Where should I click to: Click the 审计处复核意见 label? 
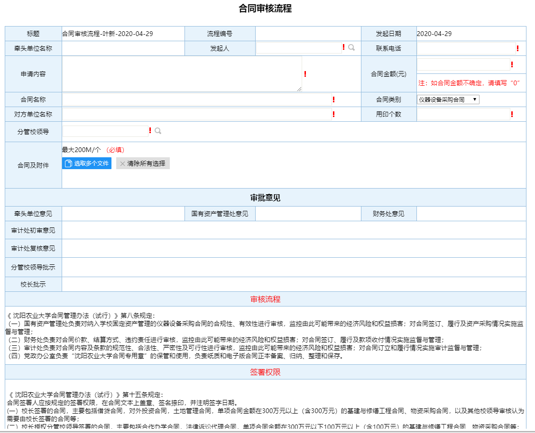(x=33, y=248)
